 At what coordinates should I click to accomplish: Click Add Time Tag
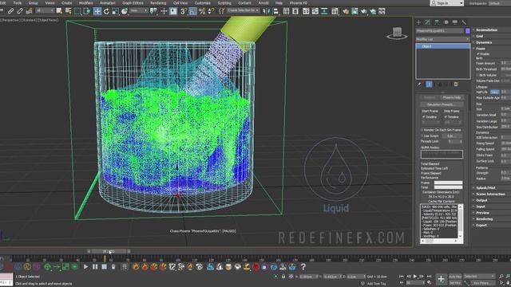click(376, 284)
